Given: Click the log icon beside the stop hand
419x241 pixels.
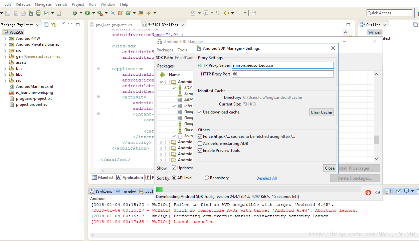Looking at the screenshot, I should point(378,192).
